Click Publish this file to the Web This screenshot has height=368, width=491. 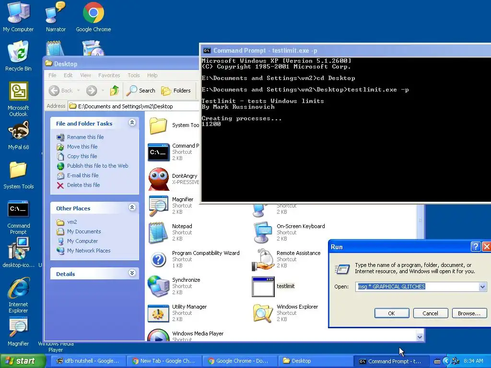[x=97, y=166]
